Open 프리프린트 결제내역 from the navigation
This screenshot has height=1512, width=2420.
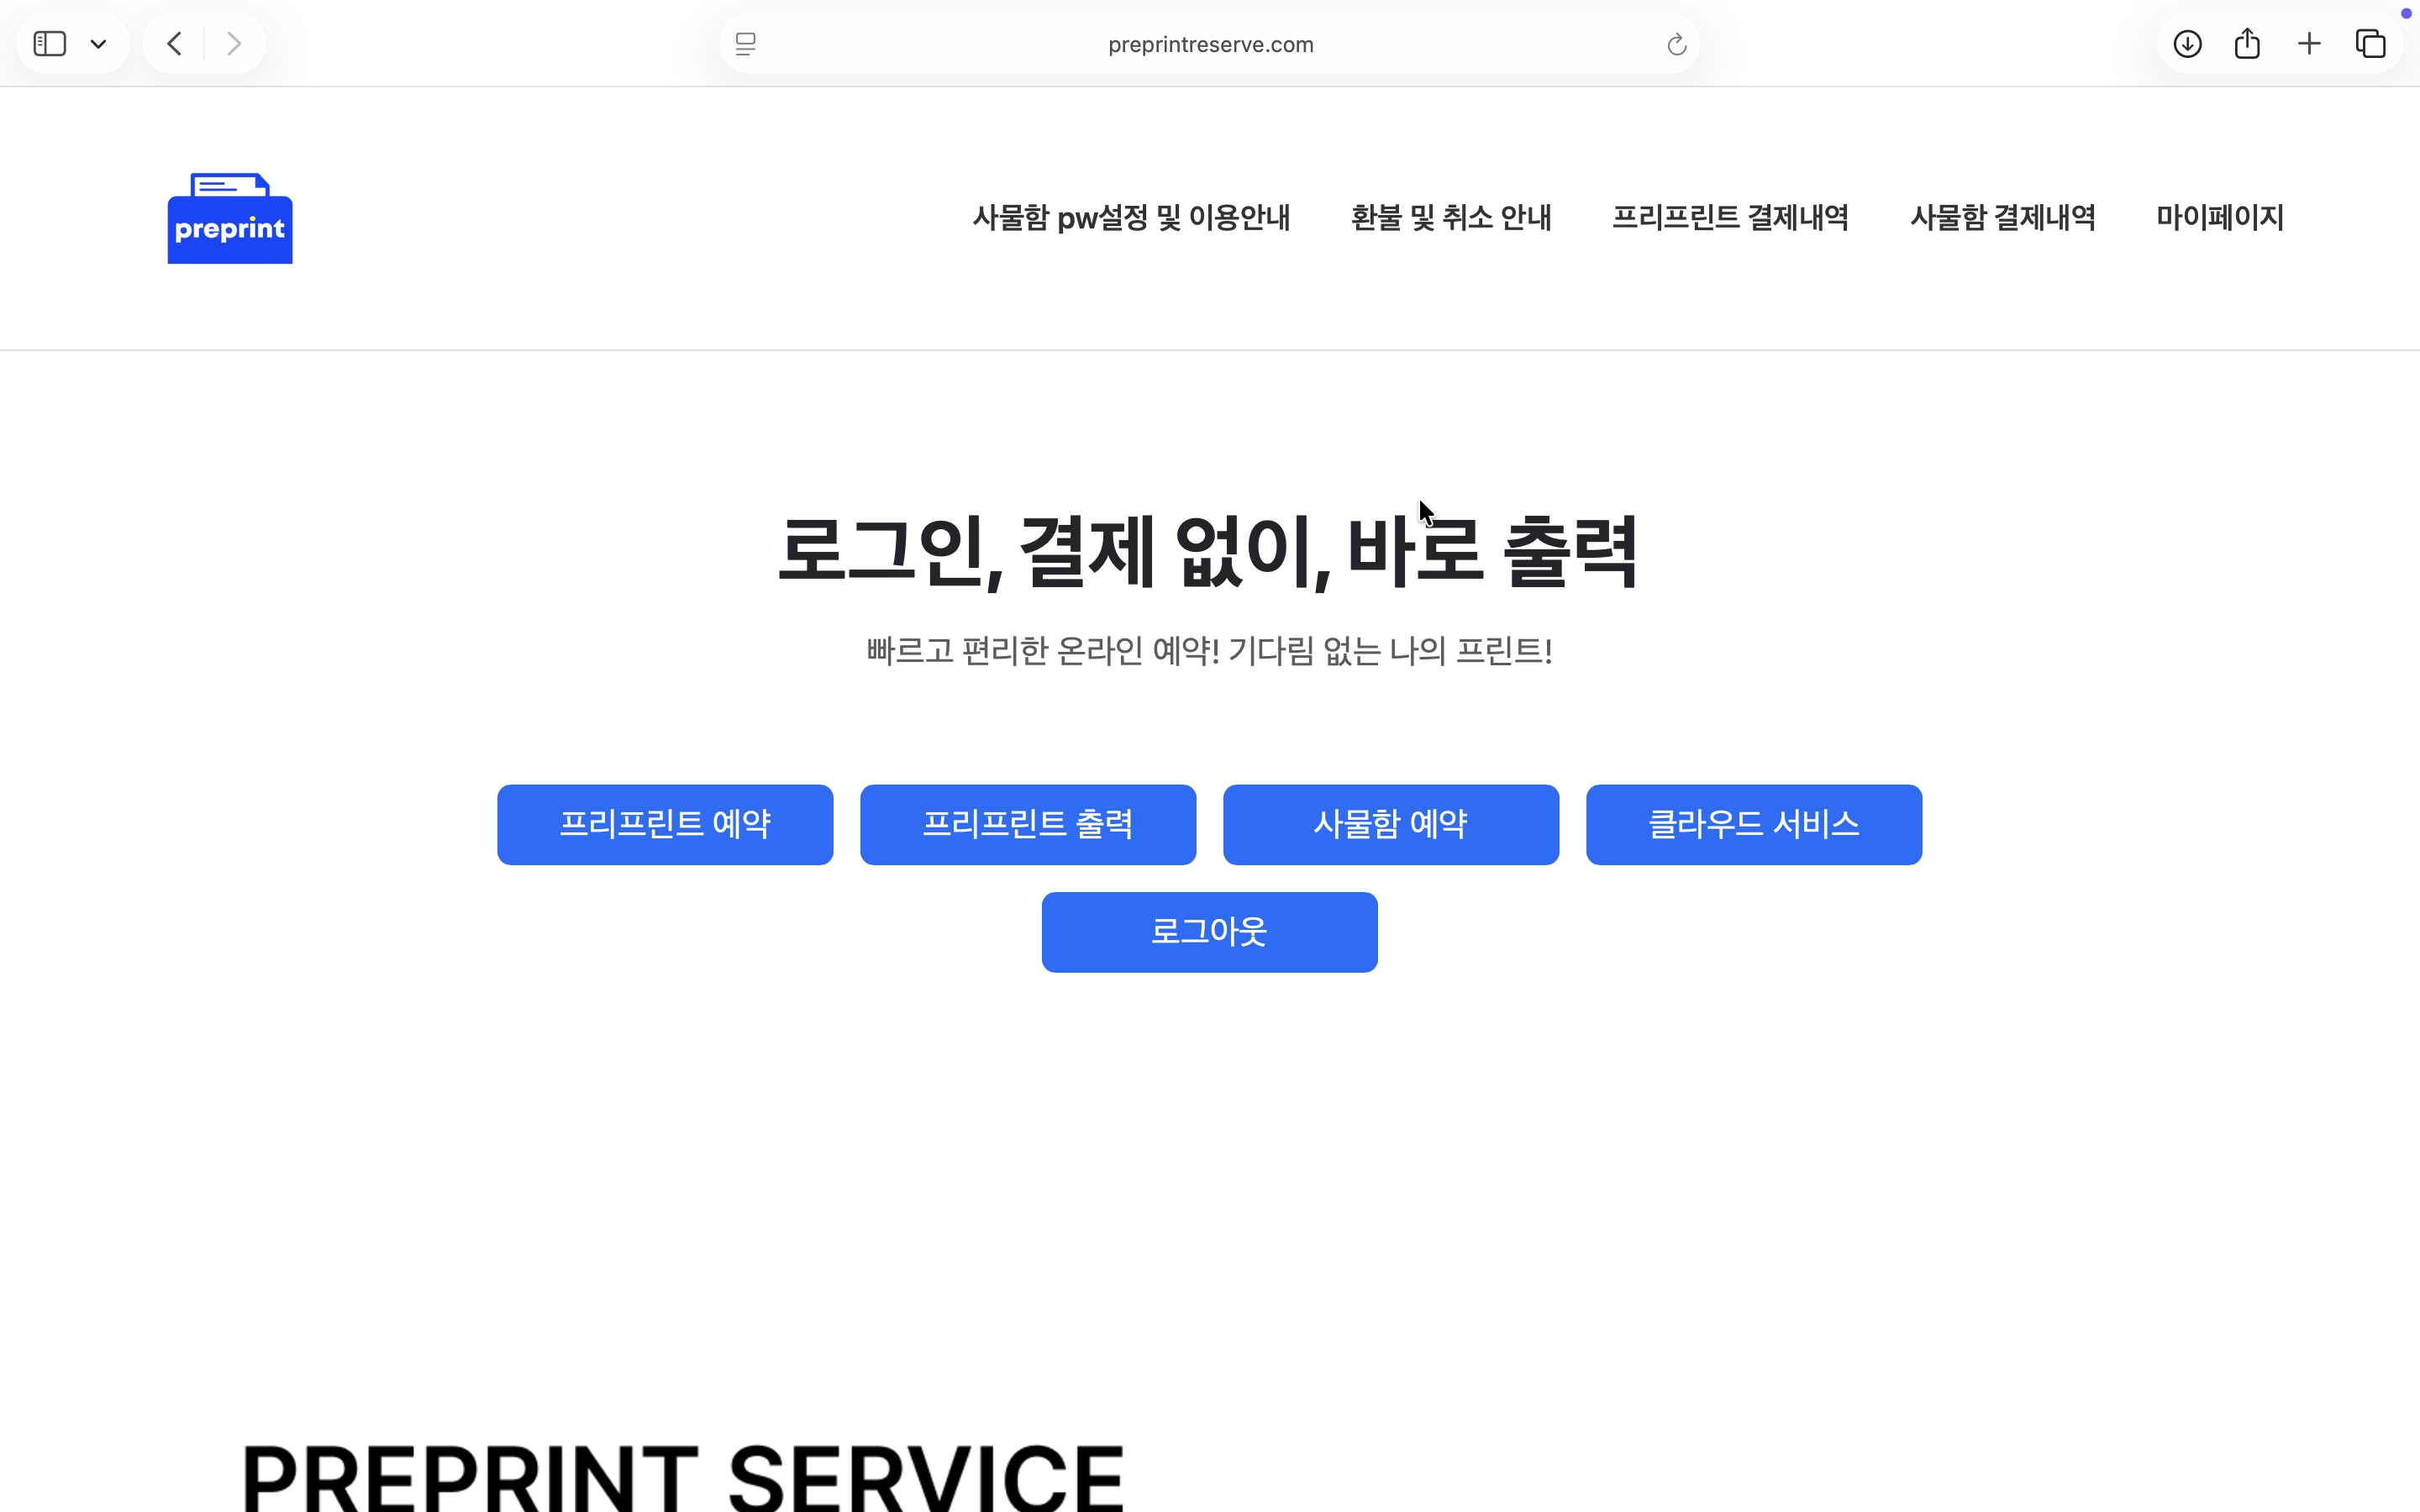[x=1731, y=218]
